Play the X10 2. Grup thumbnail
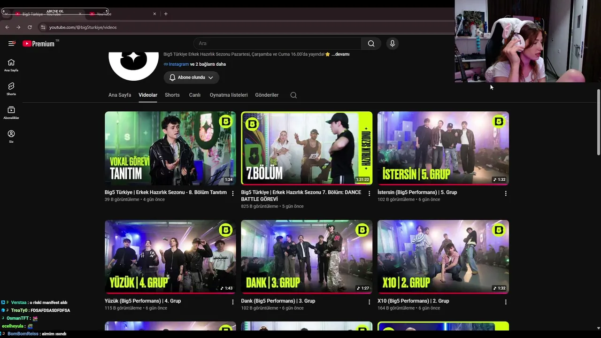The image size is (601, 338). point(443,257)
